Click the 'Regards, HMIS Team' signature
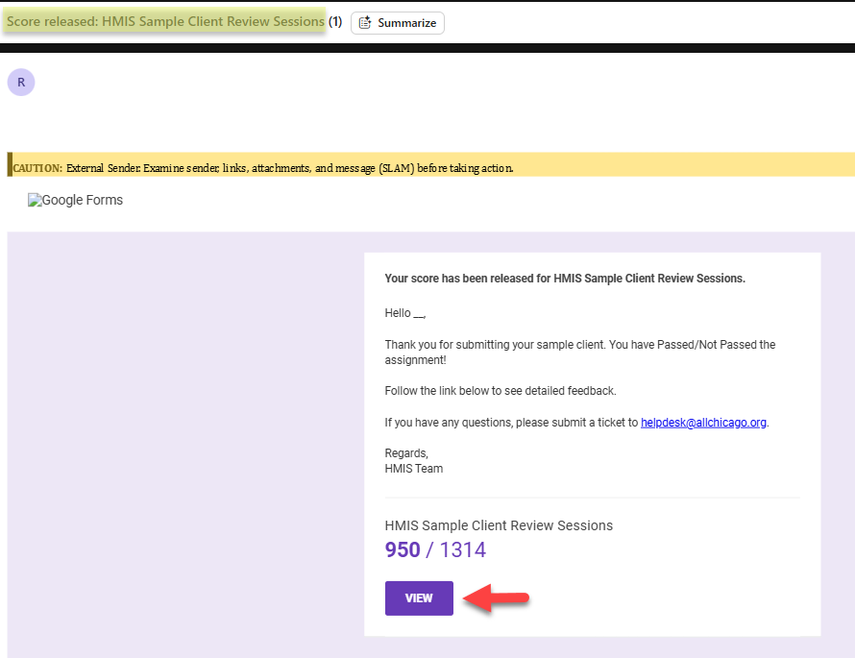855x658 pixels. 413,461
